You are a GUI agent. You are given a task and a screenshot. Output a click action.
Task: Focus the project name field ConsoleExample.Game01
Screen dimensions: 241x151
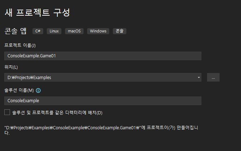103,56
